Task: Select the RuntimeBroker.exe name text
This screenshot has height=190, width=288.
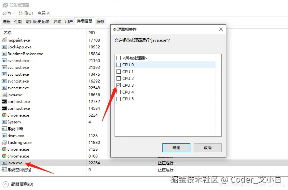Action: coord(25,54)
